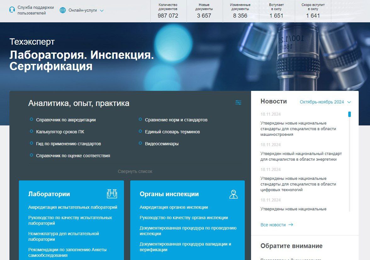The width and height of the screenshot is (370, 260).
Task: Open the Октябрь-ноябрь 2024 news period dropdown
Action: click(325, 102)
